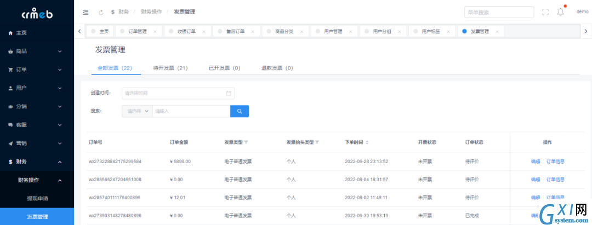Click the crmeb logo
592x225 pixels.
(37, 14)
